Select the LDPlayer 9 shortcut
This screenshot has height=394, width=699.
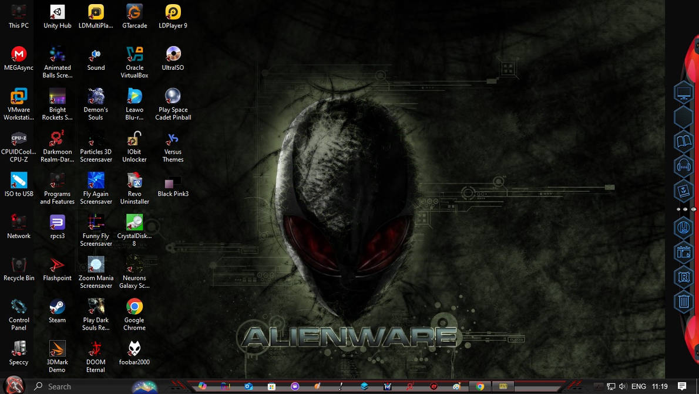point(173,17)
